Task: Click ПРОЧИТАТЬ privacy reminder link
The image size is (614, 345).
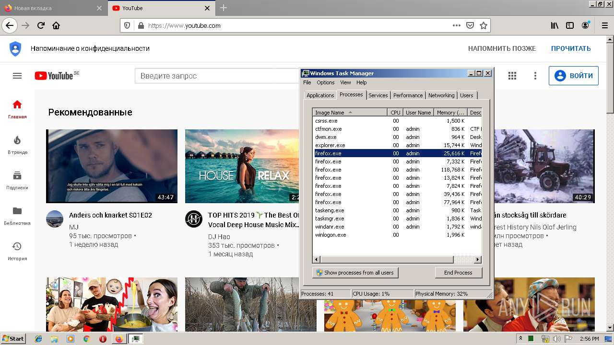Action: pyautogui.click(x=571, y=48)
